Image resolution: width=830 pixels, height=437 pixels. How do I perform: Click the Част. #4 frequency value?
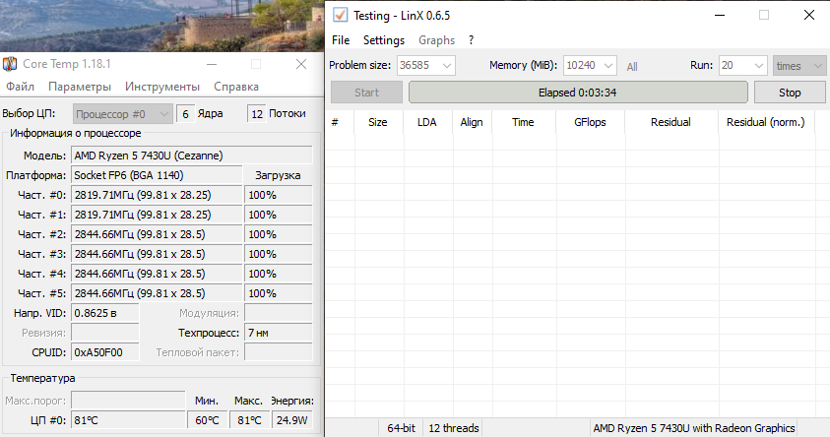point(157,274)
